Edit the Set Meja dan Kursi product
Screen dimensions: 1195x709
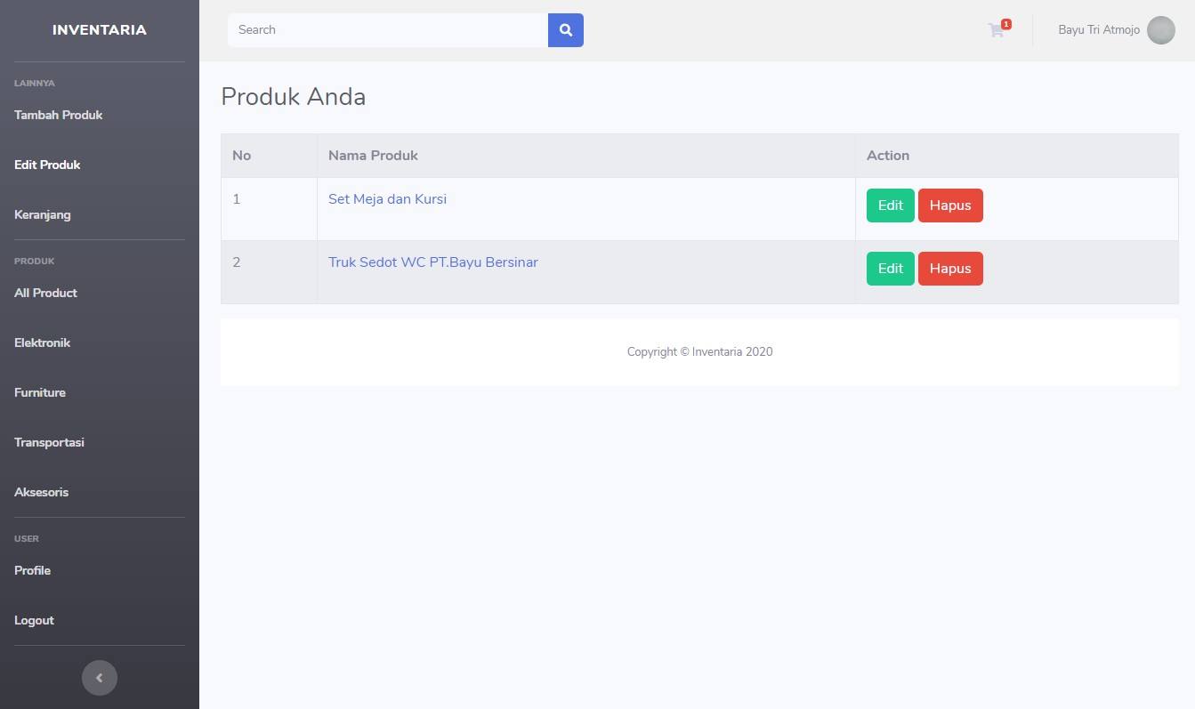click(890, 205)
